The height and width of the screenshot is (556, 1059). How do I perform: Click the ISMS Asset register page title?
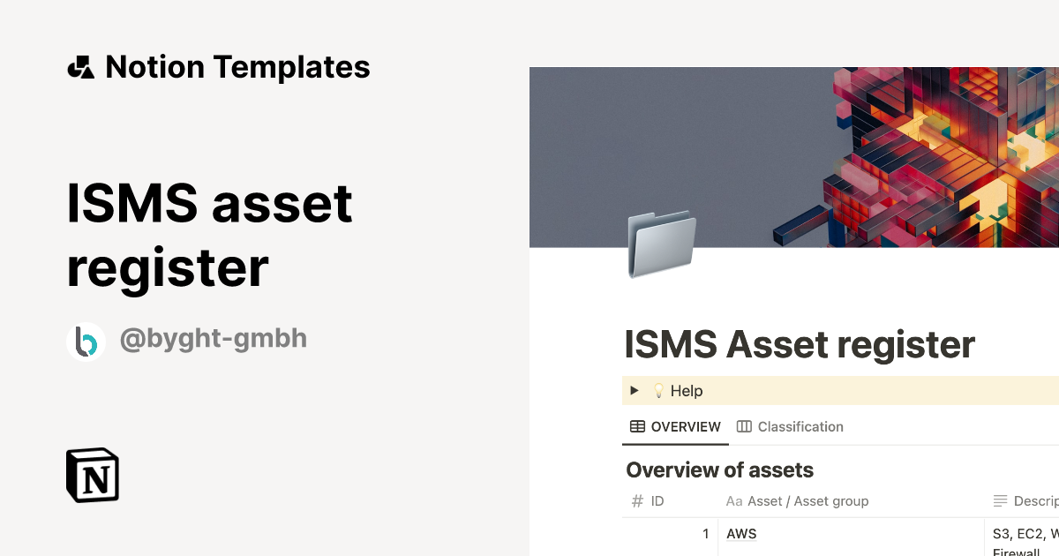tap(799, 344)
